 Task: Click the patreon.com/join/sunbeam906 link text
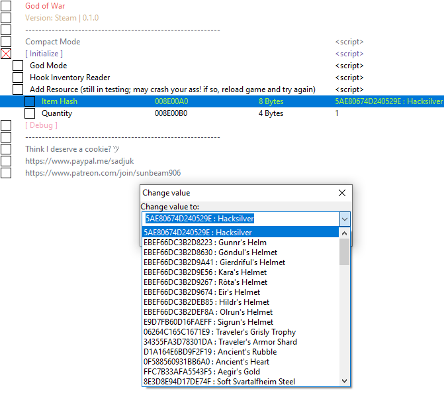tap(103, 173)
